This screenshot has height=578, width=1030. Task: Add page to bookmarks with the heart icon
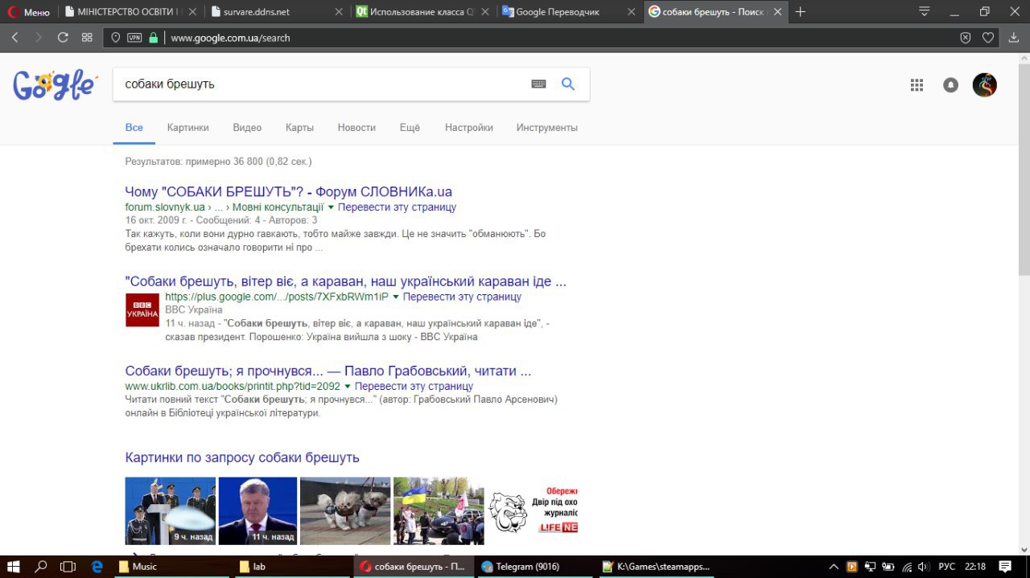coord(988,38)
